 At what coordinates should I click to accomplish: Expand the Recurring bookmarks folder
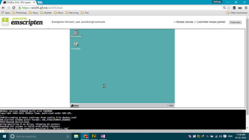coord(72,13)
